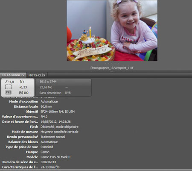
Task: Click the 5616 x 3744 dimensions
Action: 48,82
